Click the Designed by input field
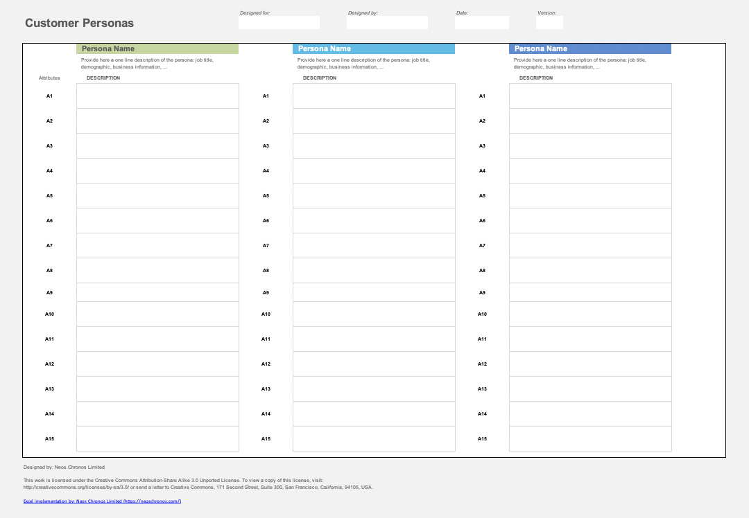This screenshot has width=749, height=518. 387,22
